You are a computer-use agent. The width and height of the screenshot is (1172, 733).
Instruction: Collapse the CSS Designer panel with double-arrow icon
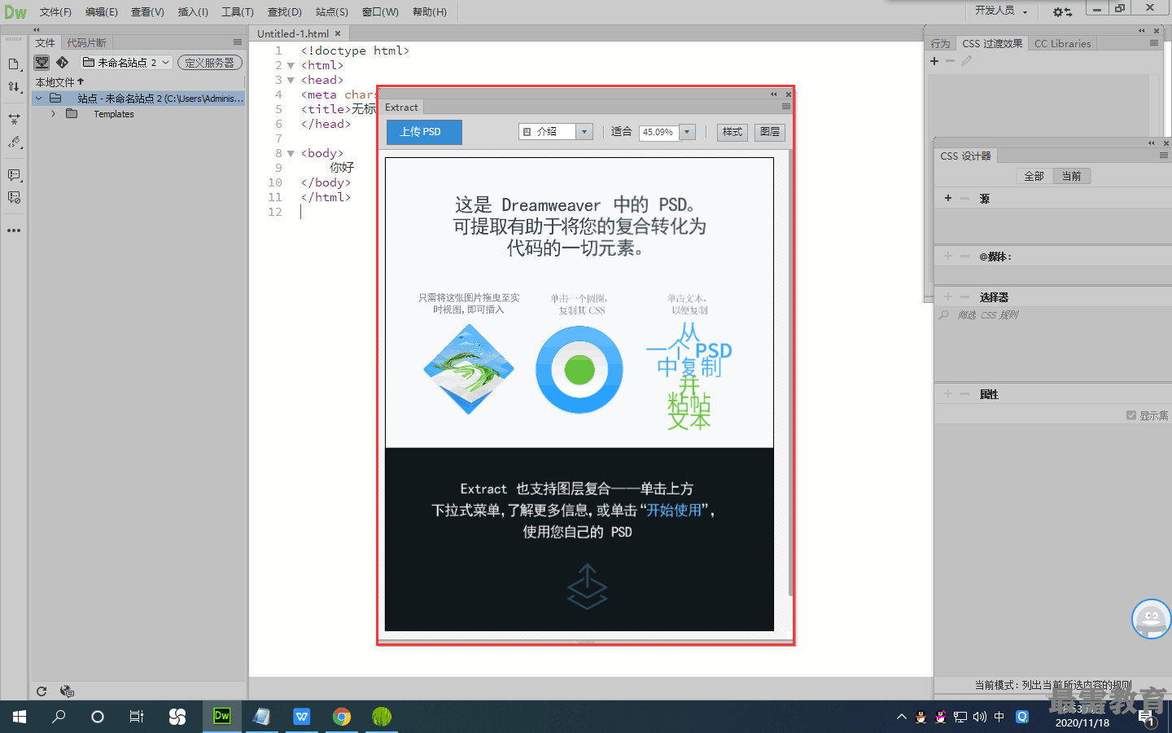pyautogui.click(x=1151, y=143)
